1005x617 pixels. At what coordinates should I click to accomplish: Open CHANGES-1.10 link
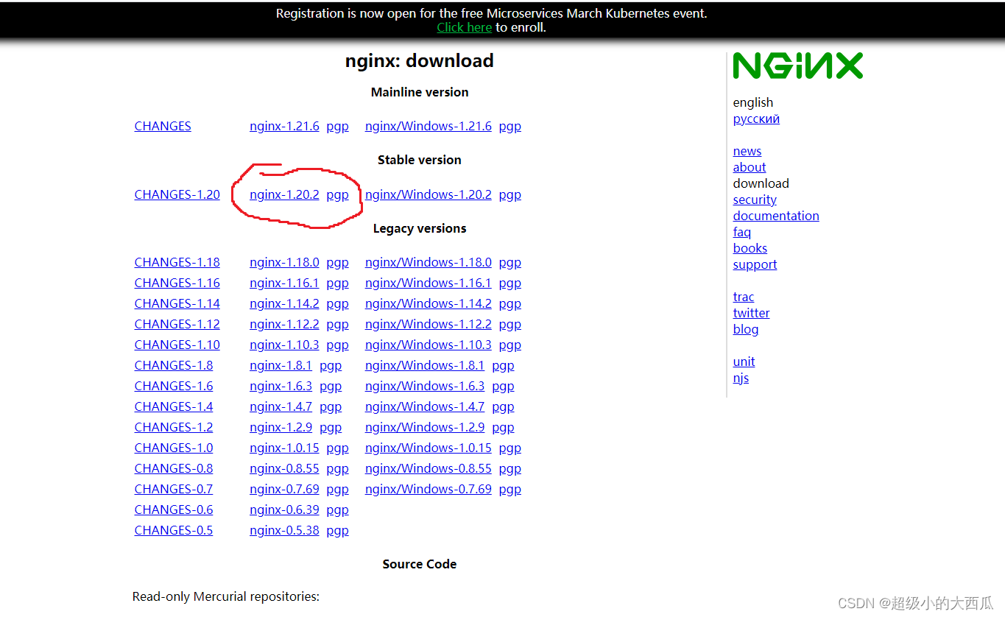point(177,345)
